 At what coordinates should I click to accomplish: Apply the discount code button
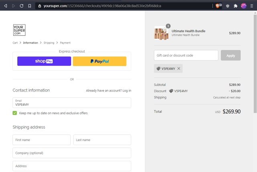[x=230, y=55]
